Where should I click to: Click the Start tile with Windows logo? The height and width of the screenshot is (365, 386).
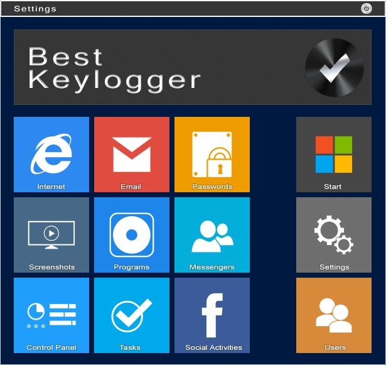pyautogui.click(x=334, y=155)
